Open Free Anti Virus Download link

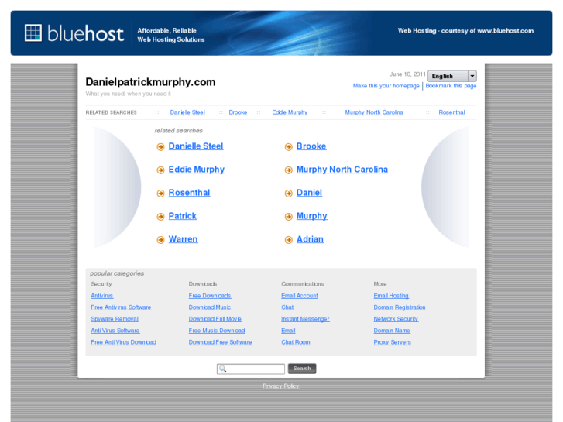pyautogui.click(x=123, y=342)
